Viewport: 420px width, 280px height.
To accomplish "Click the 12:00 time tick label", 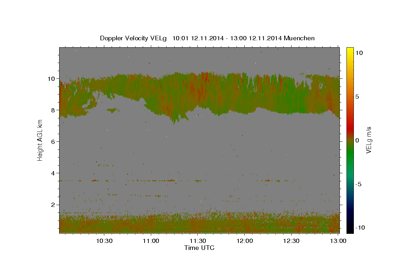I will tap(245, 241).
